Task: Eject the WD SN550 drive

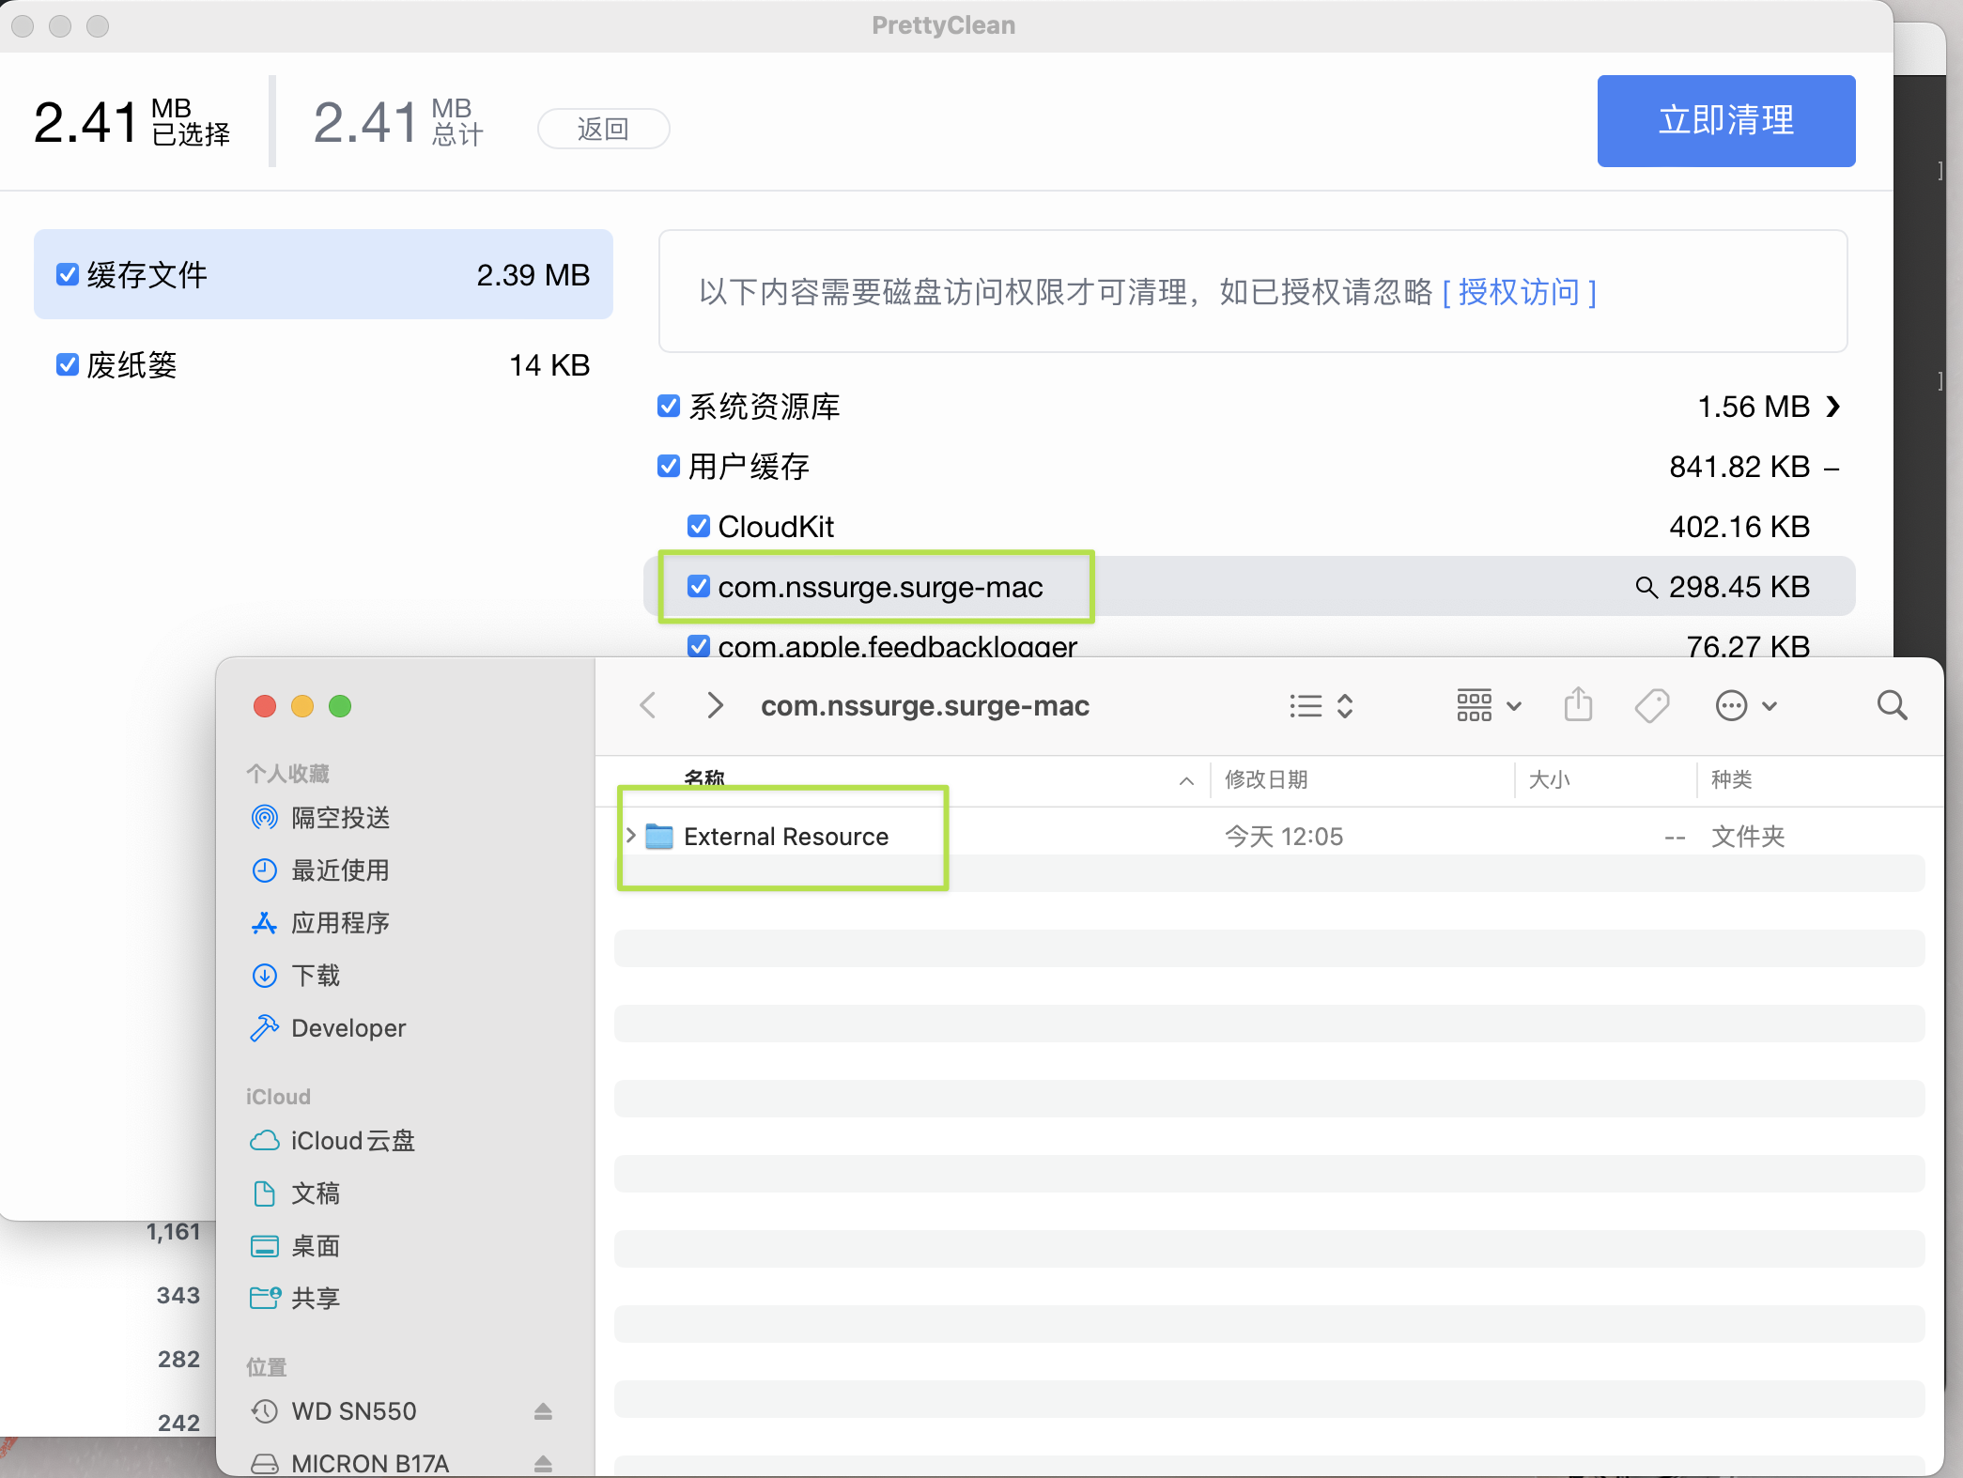Action: click(543, 1410)
